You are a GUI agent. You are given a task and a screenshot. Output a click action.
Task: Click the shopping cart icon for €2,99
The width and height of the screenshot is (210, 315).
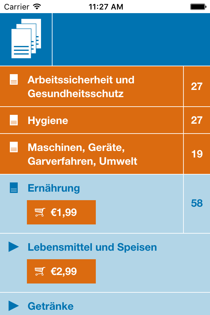(40, 271)
